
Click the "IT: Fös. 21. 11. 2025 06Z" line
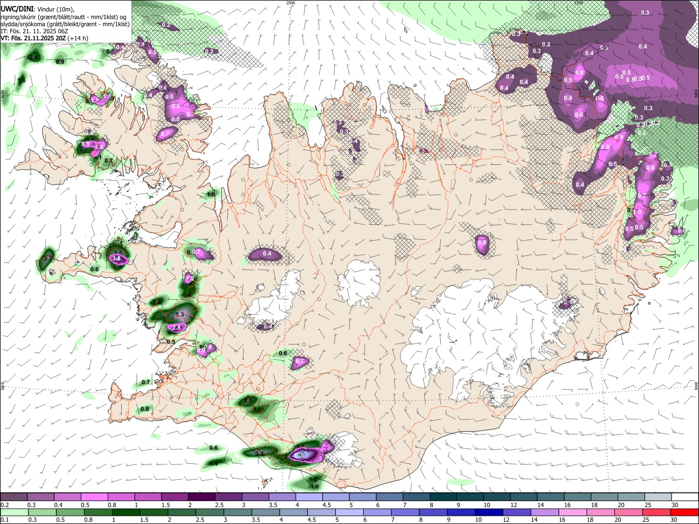point(35,31)
